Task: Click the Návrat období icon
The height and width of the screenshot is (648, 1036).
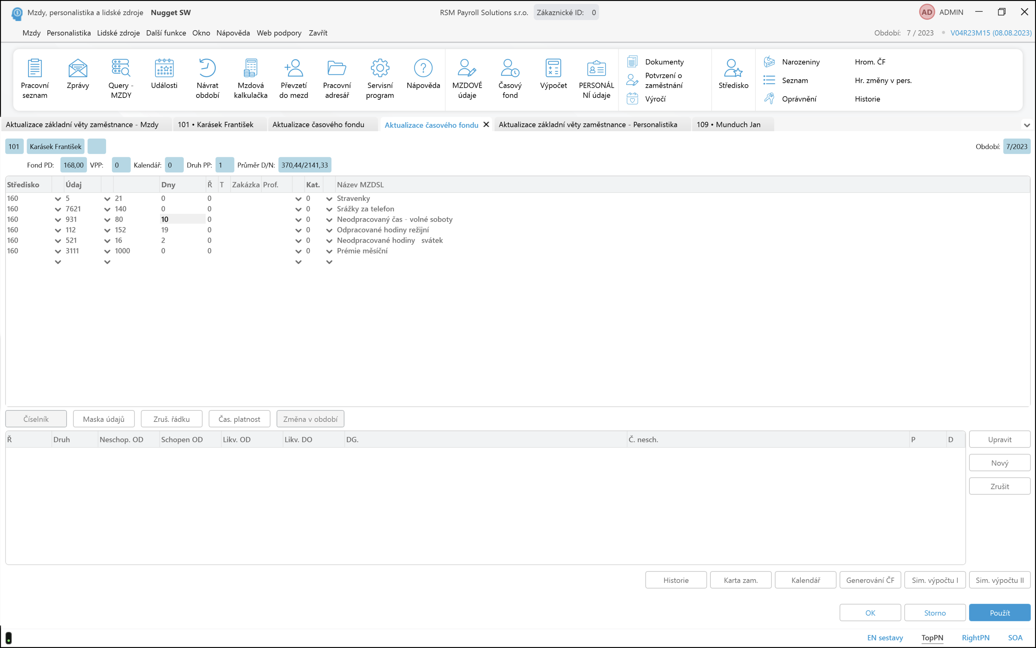Action: [207, 68]
